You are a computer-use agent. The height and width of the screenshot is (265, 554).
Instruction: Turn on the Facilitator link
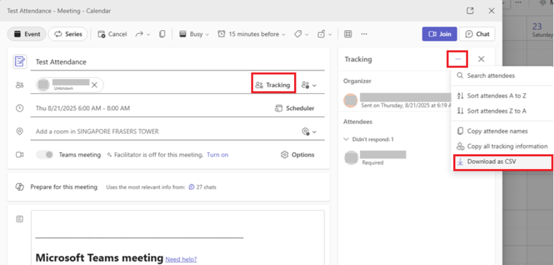tap(218, 155)
